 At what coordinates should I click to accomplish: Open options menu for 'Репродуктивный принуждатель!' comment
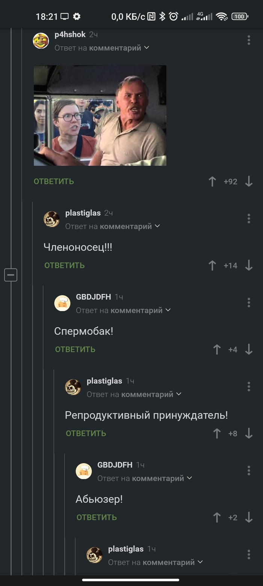coord(249,386)
